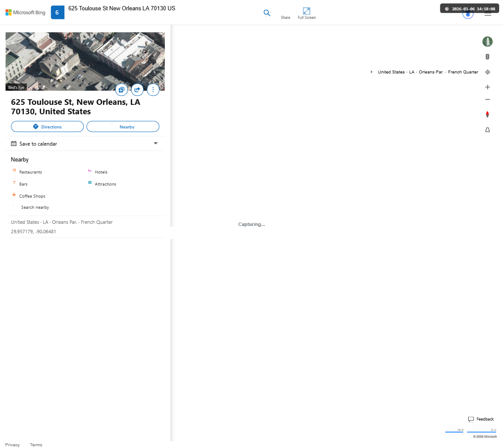The width and height of the screenshot is (503, 448).
Task: Click French Quarter in map breadcrumb
Action: [x=463, y=72]
